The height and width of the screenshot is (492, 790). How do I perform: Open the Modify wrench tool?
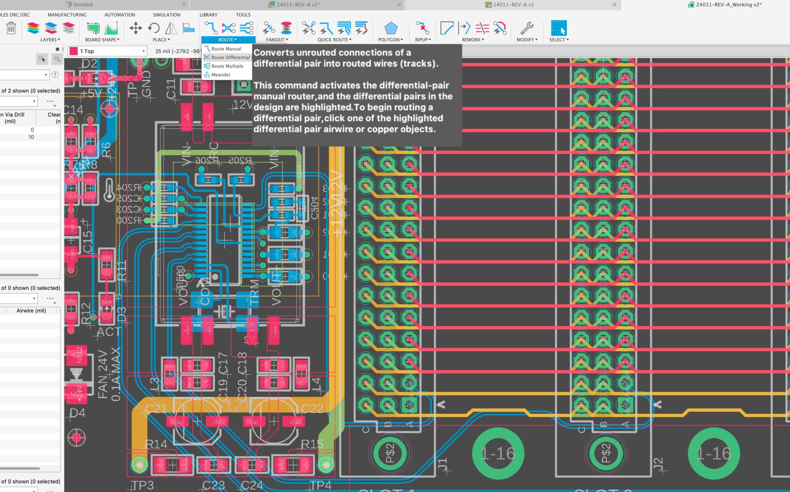pyautogui.click(x=527, y=29)
